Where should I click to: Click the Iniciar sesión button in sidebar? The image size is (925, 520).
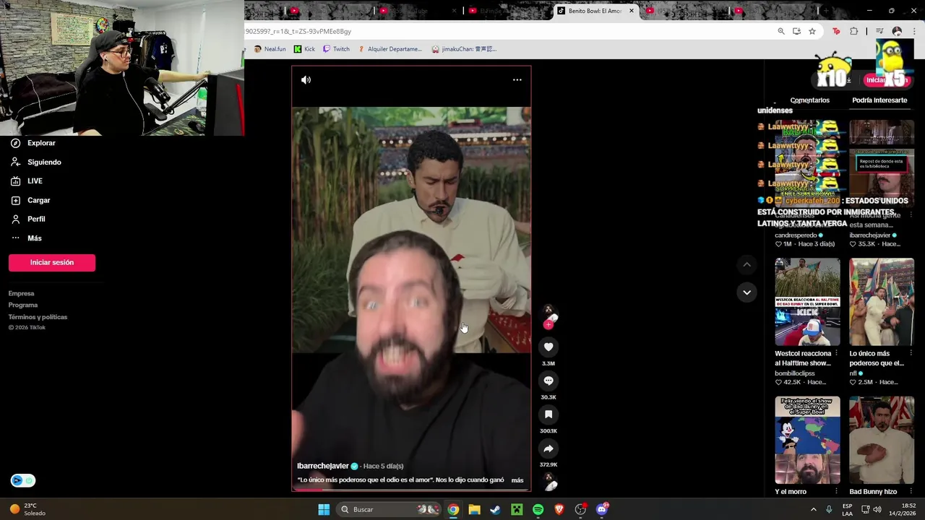(52, 263)
